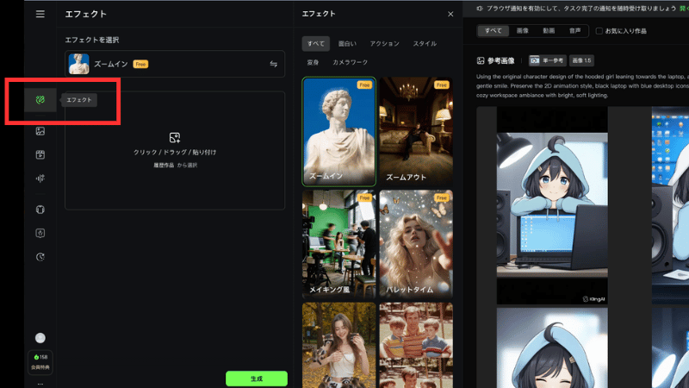Toggle the お気に入り作品 checkbox
689x388 pixels.
(x=599, y=31)
